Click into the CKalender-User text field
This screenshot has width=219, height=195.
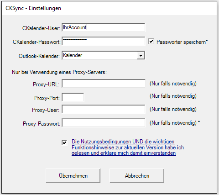point(104,27)
